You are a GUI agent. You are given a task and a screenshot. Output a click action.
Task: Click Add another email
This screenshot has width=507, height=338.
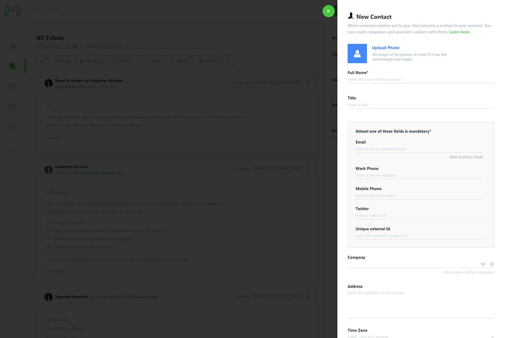pyautogui.click(x=466, y=157)
